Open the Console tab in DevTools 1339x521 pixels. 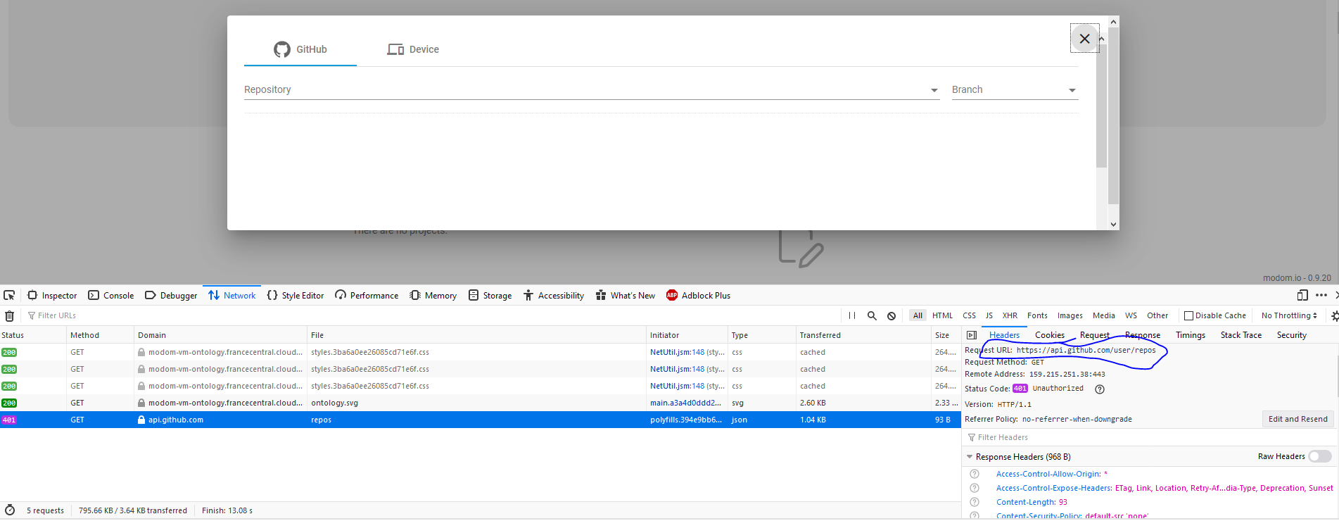[x=111, y=295]
